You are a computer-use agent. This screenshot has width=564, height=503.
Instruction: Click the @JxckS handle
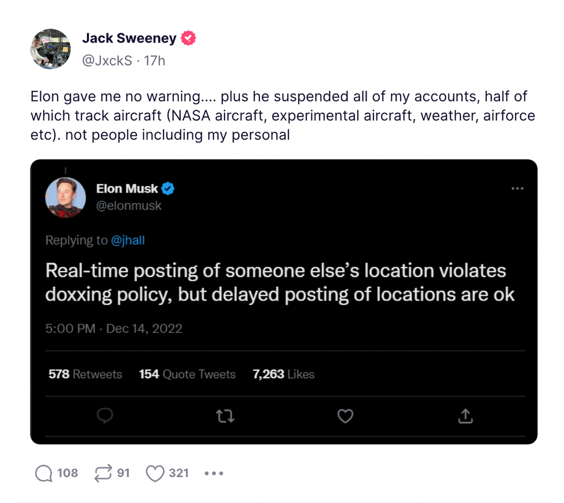click(x=107, y=60)
